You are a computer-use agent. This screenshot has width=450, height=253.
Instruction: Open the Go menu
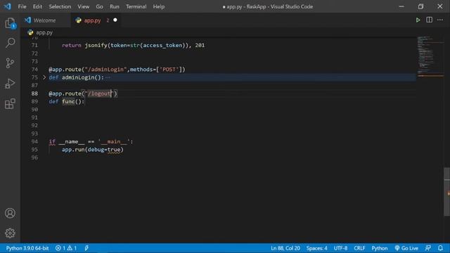99,6
